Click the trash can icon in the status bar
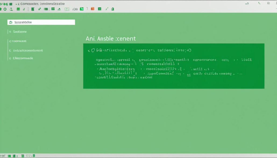 23,156
